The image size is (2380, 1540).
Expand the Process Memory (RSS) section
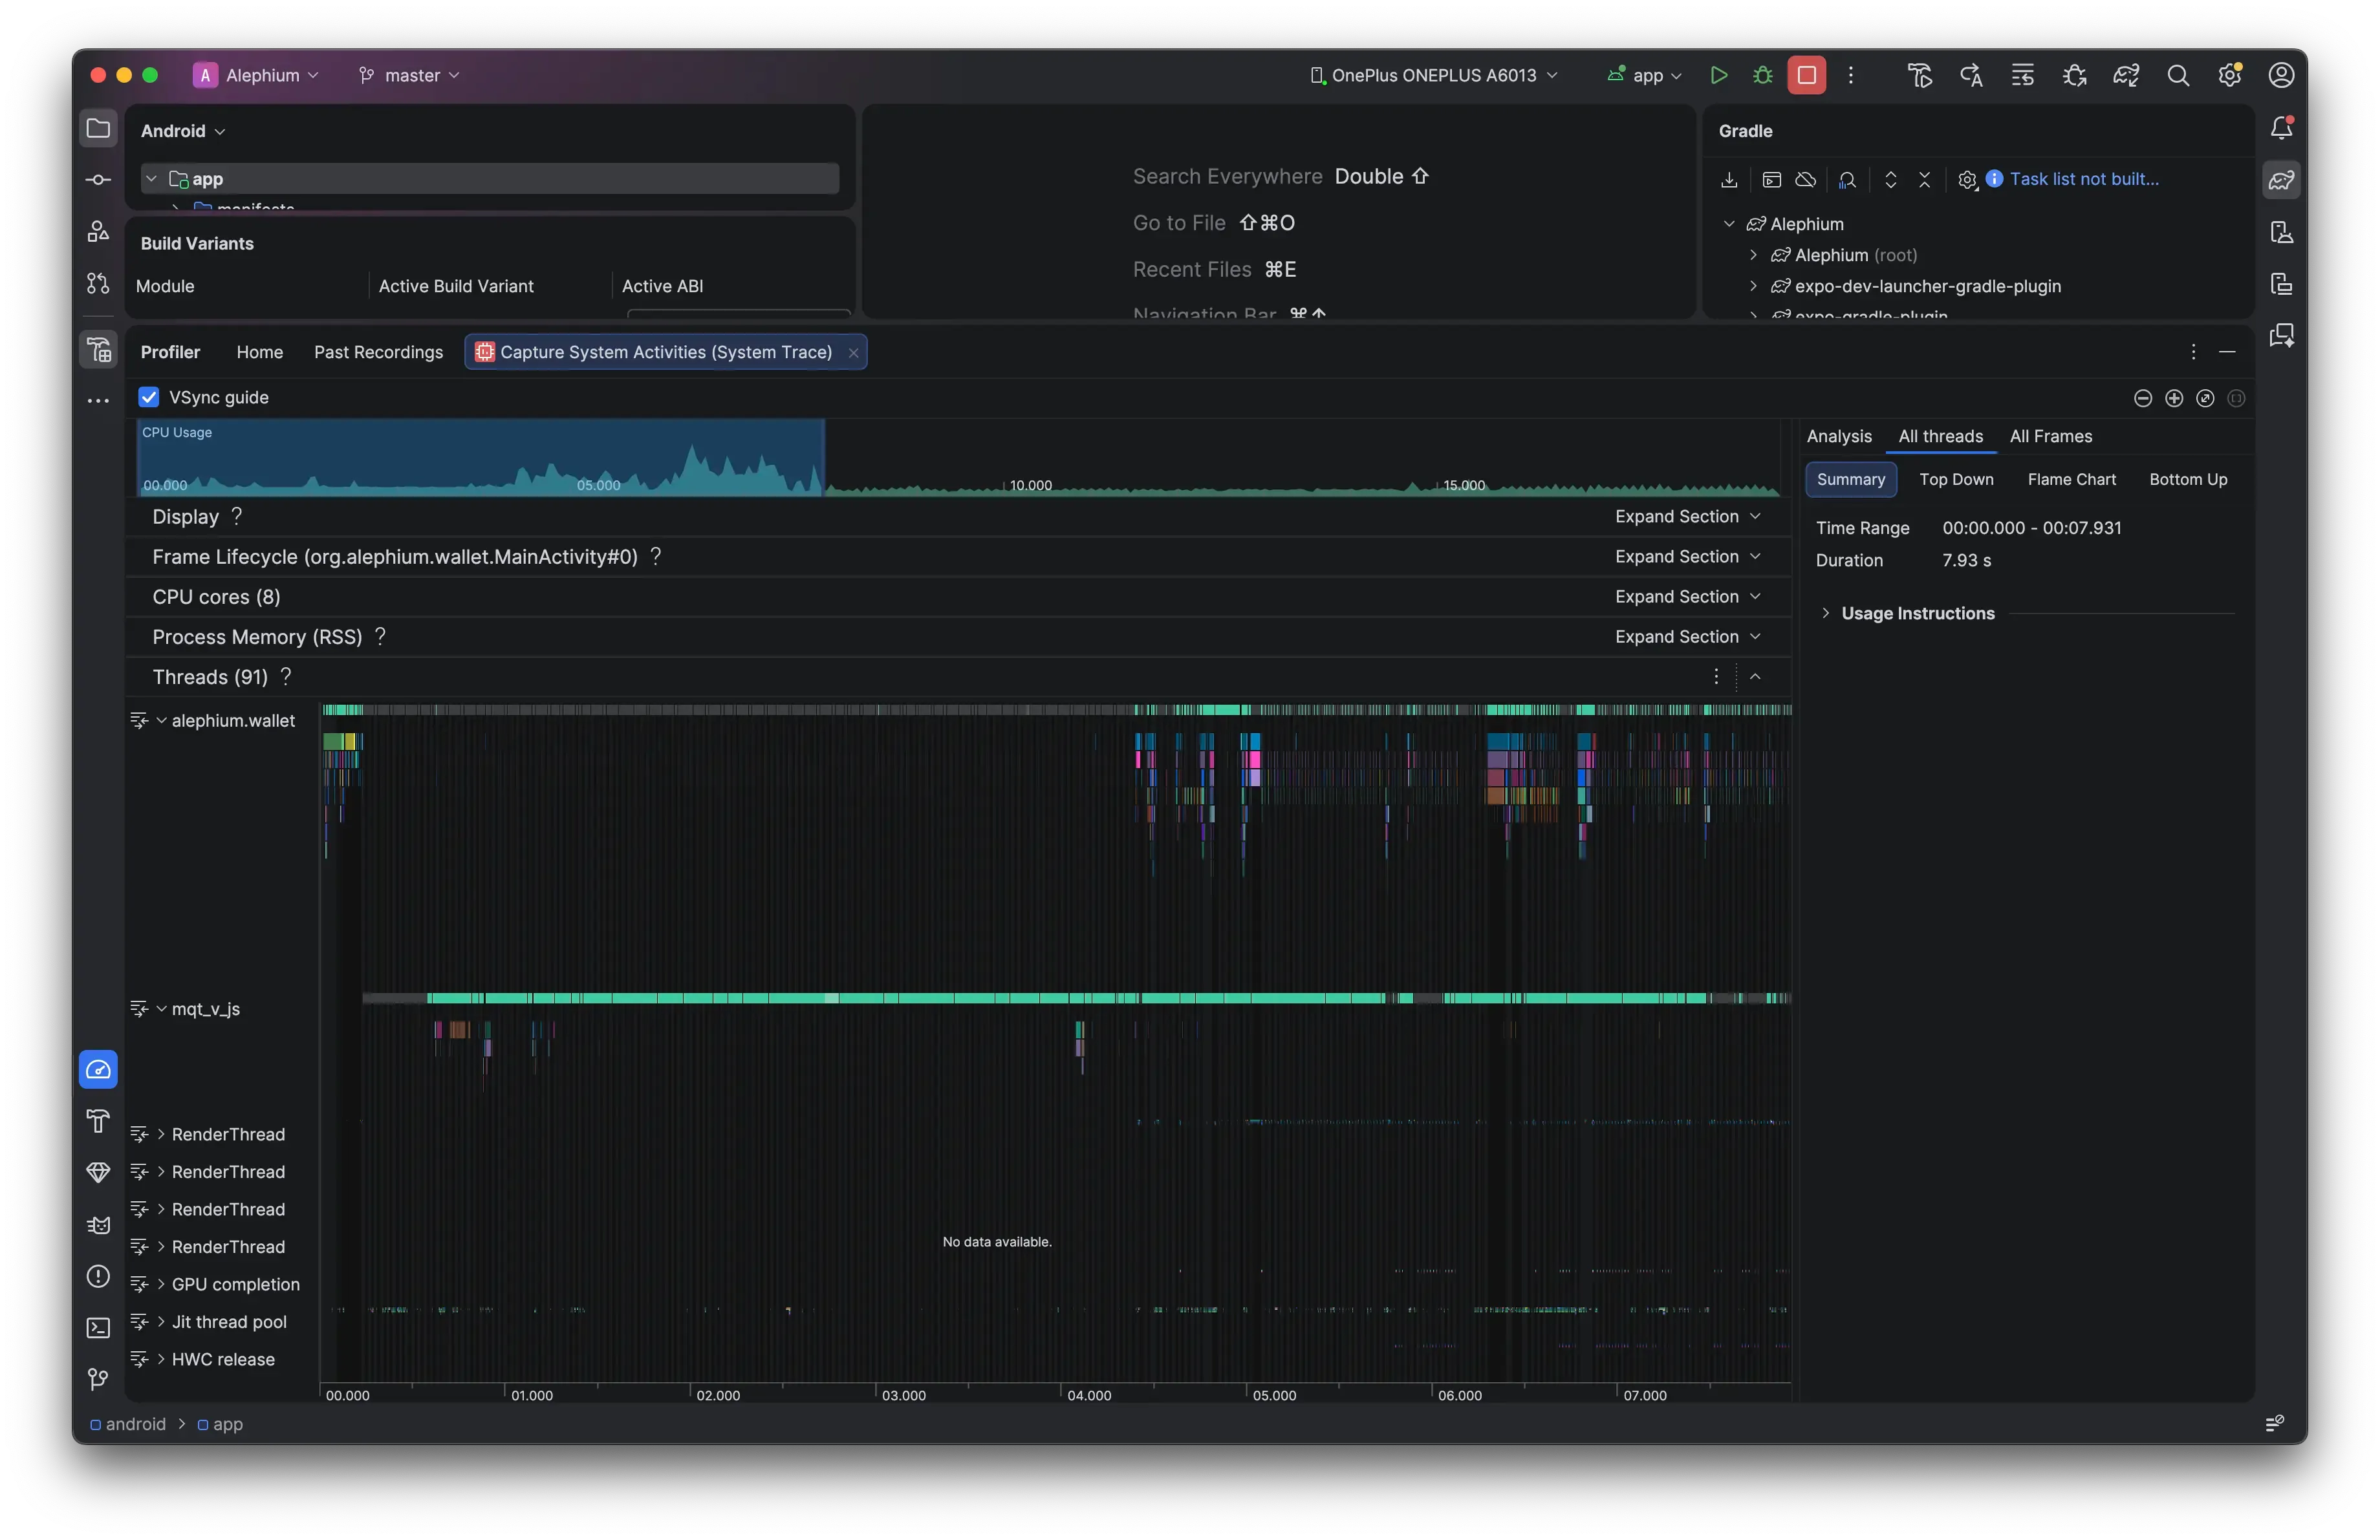click(x=1688, y=637)
